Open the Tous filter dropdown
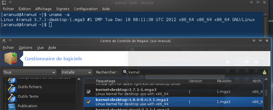 click(x=30, y=72)
